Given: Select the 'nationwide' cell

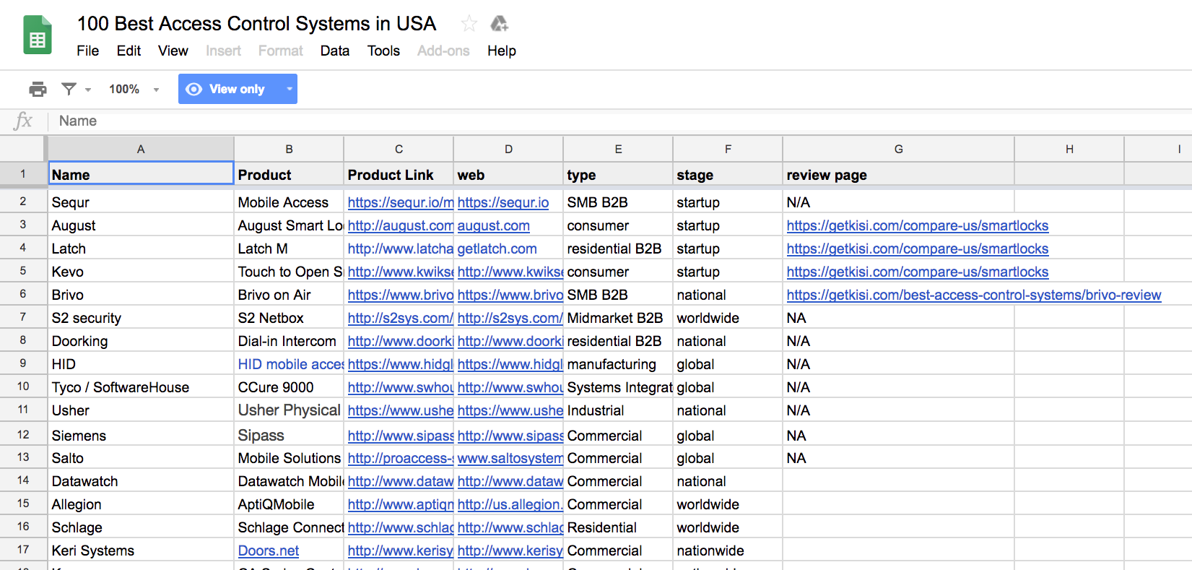Looking at the screenshot, I should (728, 550).
